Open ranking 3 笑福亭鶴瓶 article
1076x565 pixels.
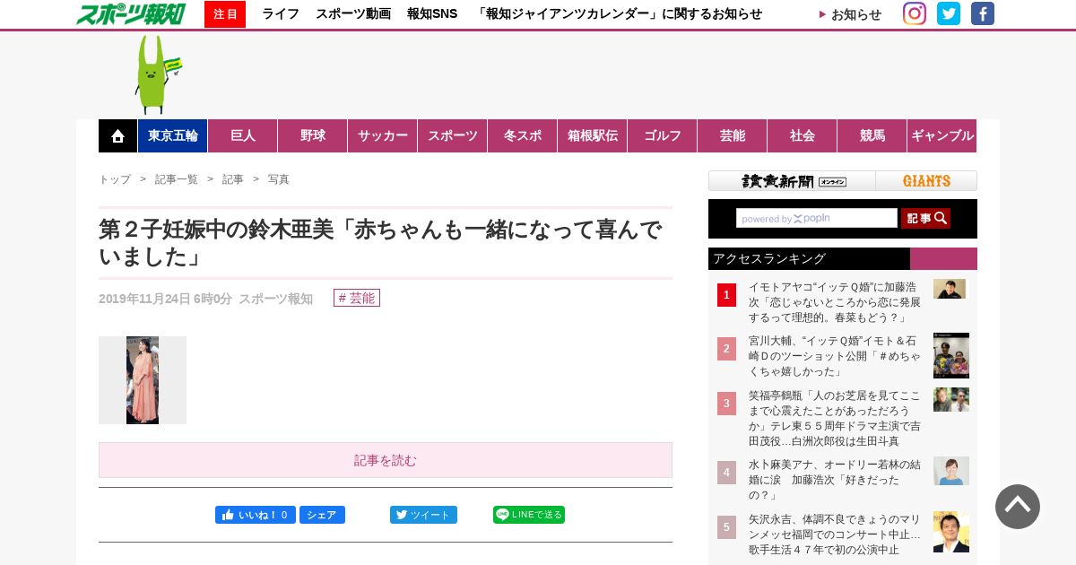coord(835,418)
